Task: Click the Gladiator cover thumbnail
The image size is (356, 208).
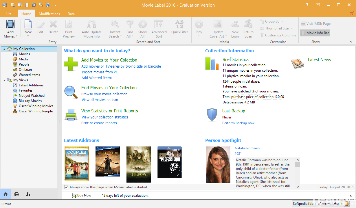Action: click(108, 161)
